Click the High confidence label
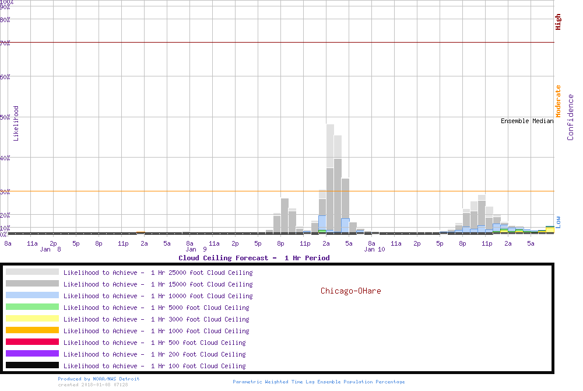This screenshot has height=391, width=583. click(558, 22)
